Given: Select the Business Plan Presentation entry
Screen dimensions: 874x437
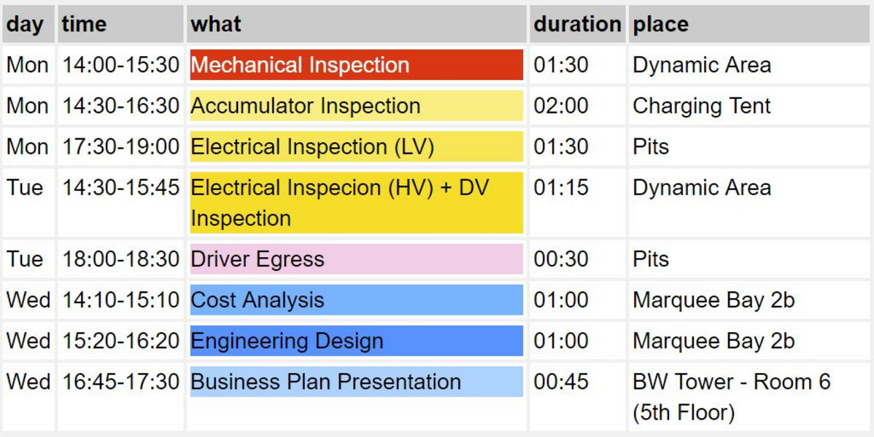Looking at the screenshot, I should tap(356, 382).
